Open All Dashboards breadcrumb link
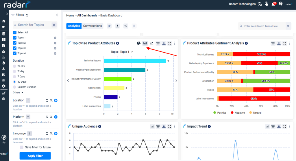 (x=87, y=16)
